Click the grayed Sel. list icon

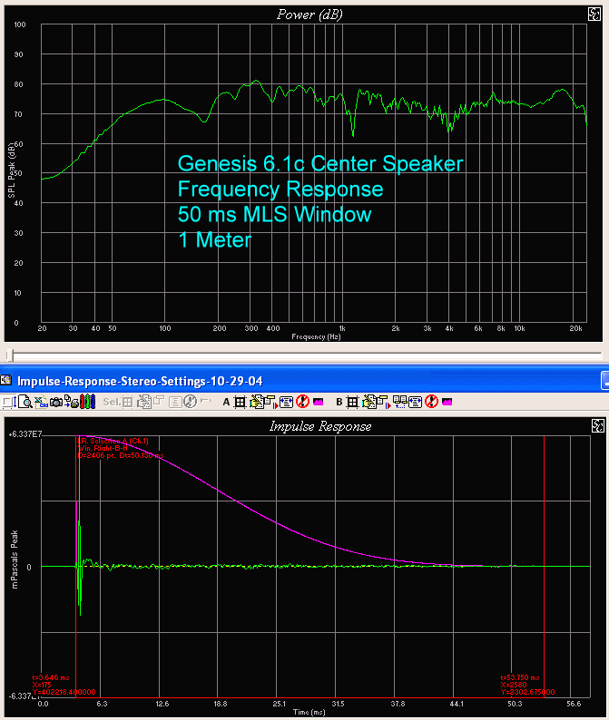click(x=175, y=403)
